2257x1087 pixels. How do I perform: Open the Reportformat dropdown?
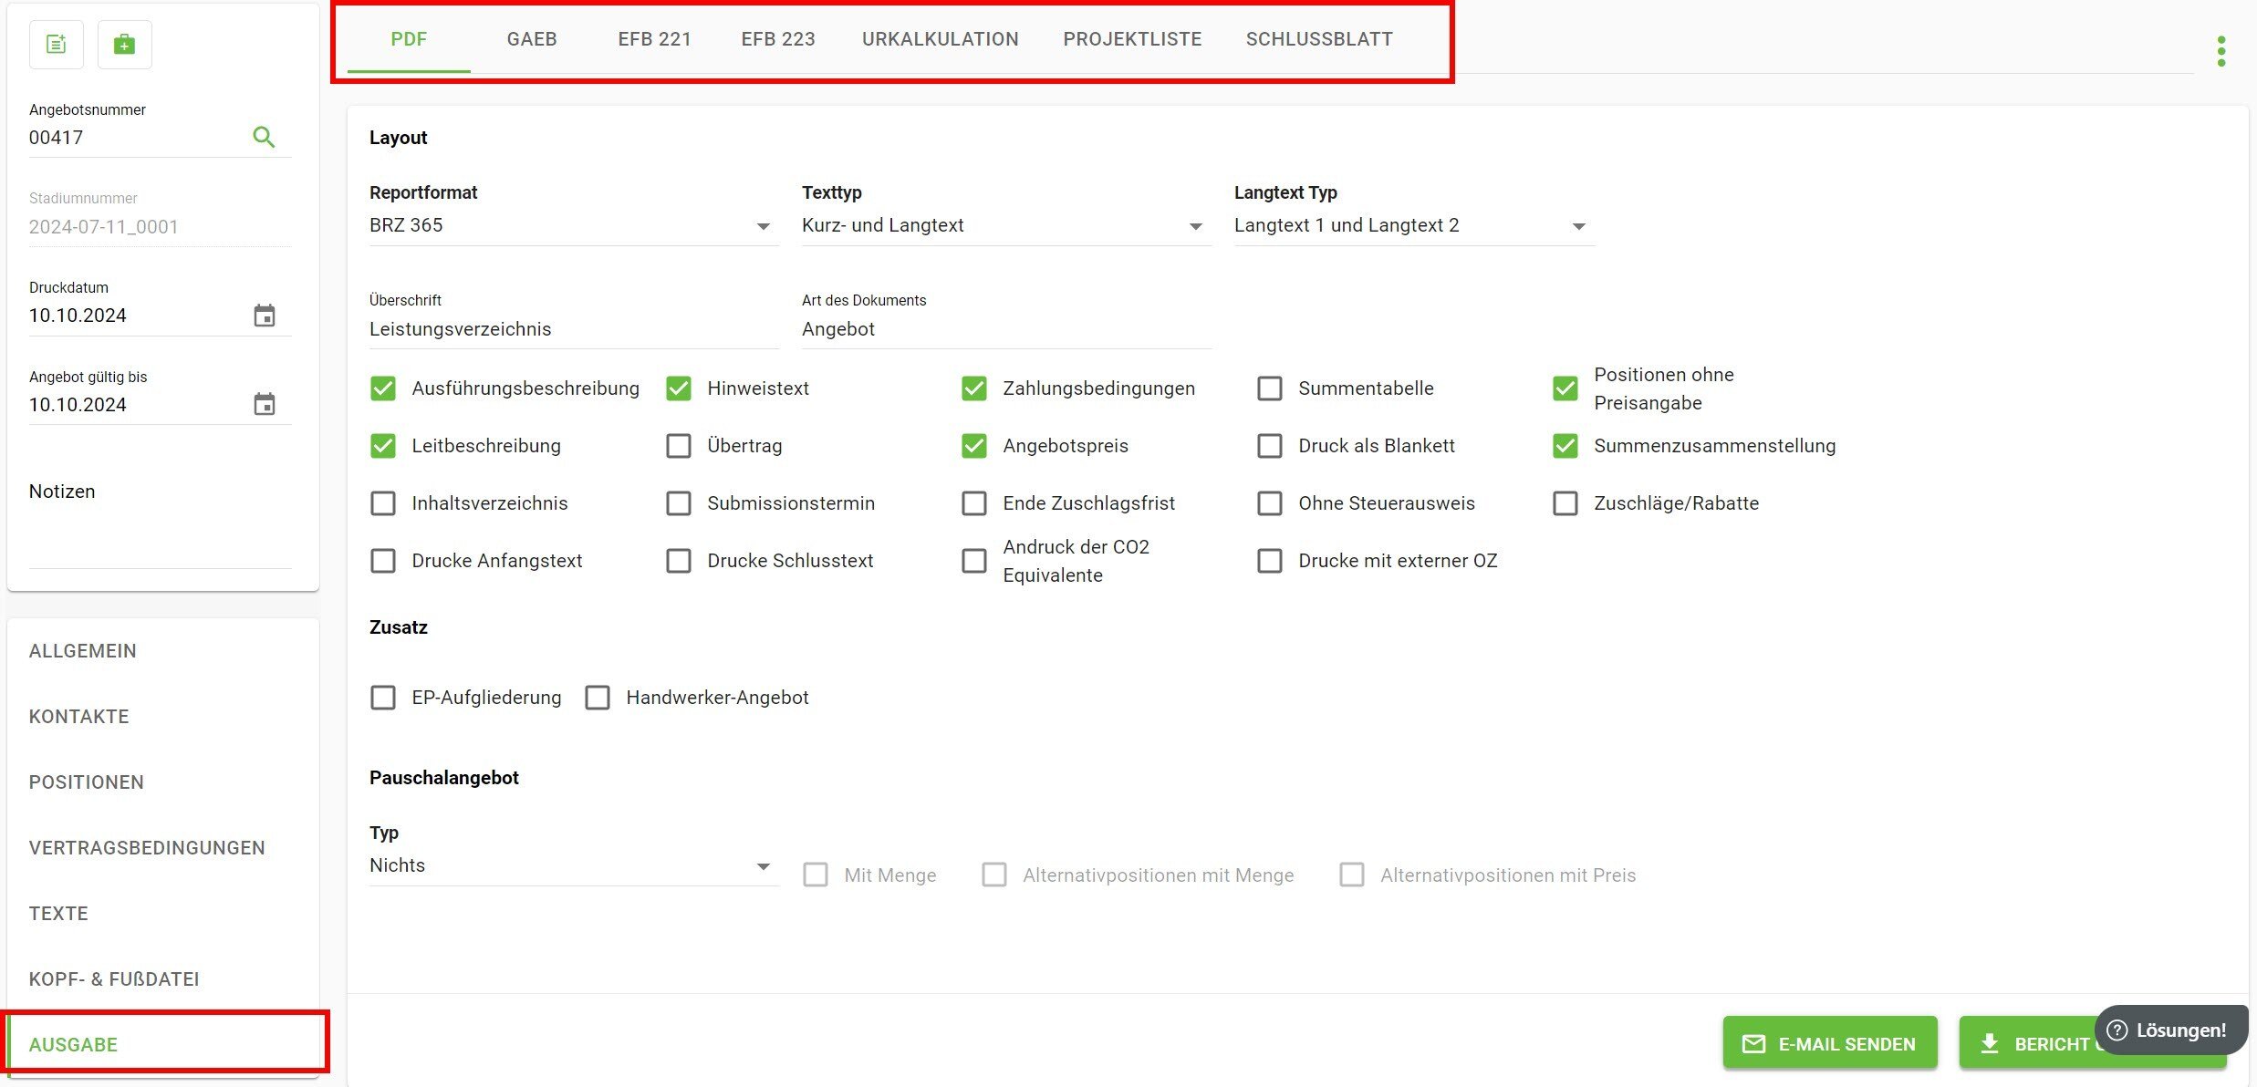(x=572, y=225)
